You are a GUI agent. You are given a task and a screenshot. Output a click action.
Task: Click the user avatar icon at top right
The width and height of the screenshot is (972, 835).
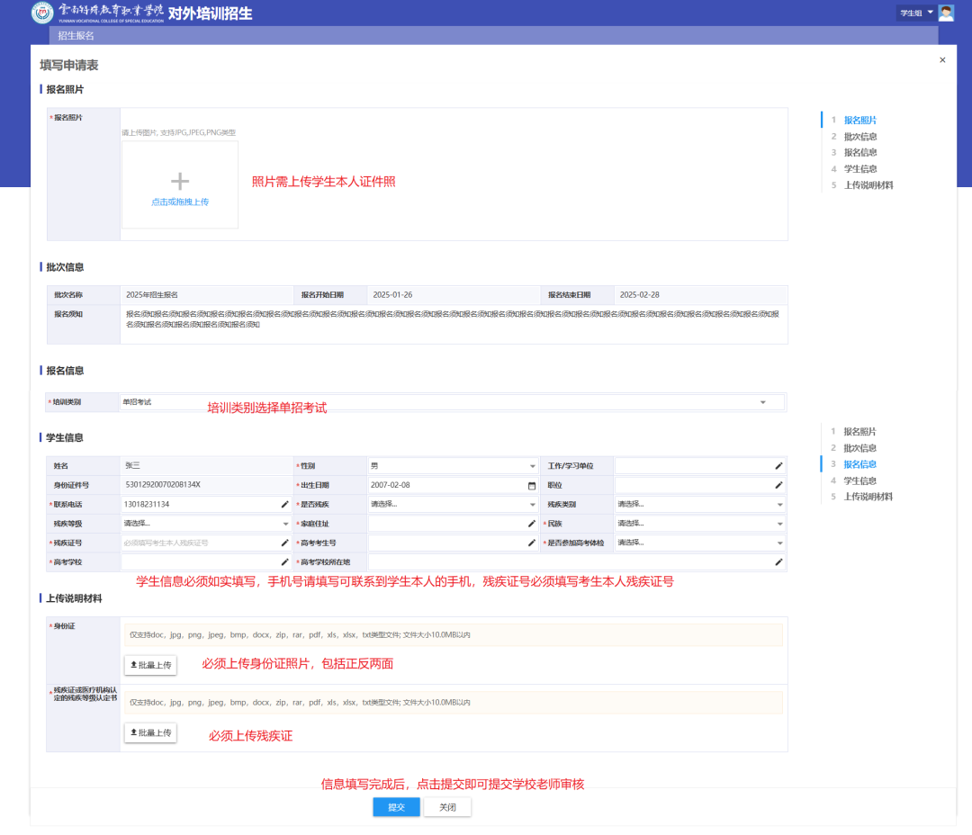946,13
